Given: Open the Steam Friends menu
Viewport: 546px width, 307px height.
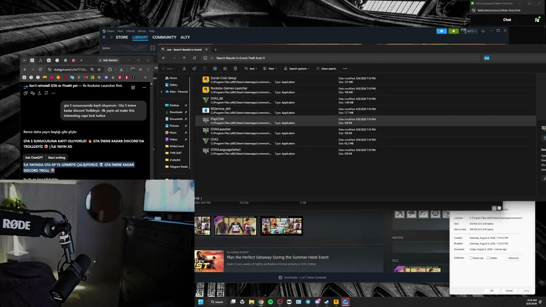Looking at the screenshot, I should 130,31.
